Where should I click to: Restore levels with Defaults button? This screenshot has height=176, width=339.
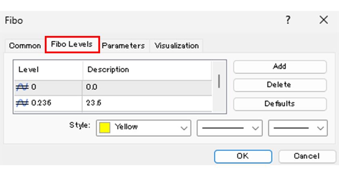click(x=279, y=103)
